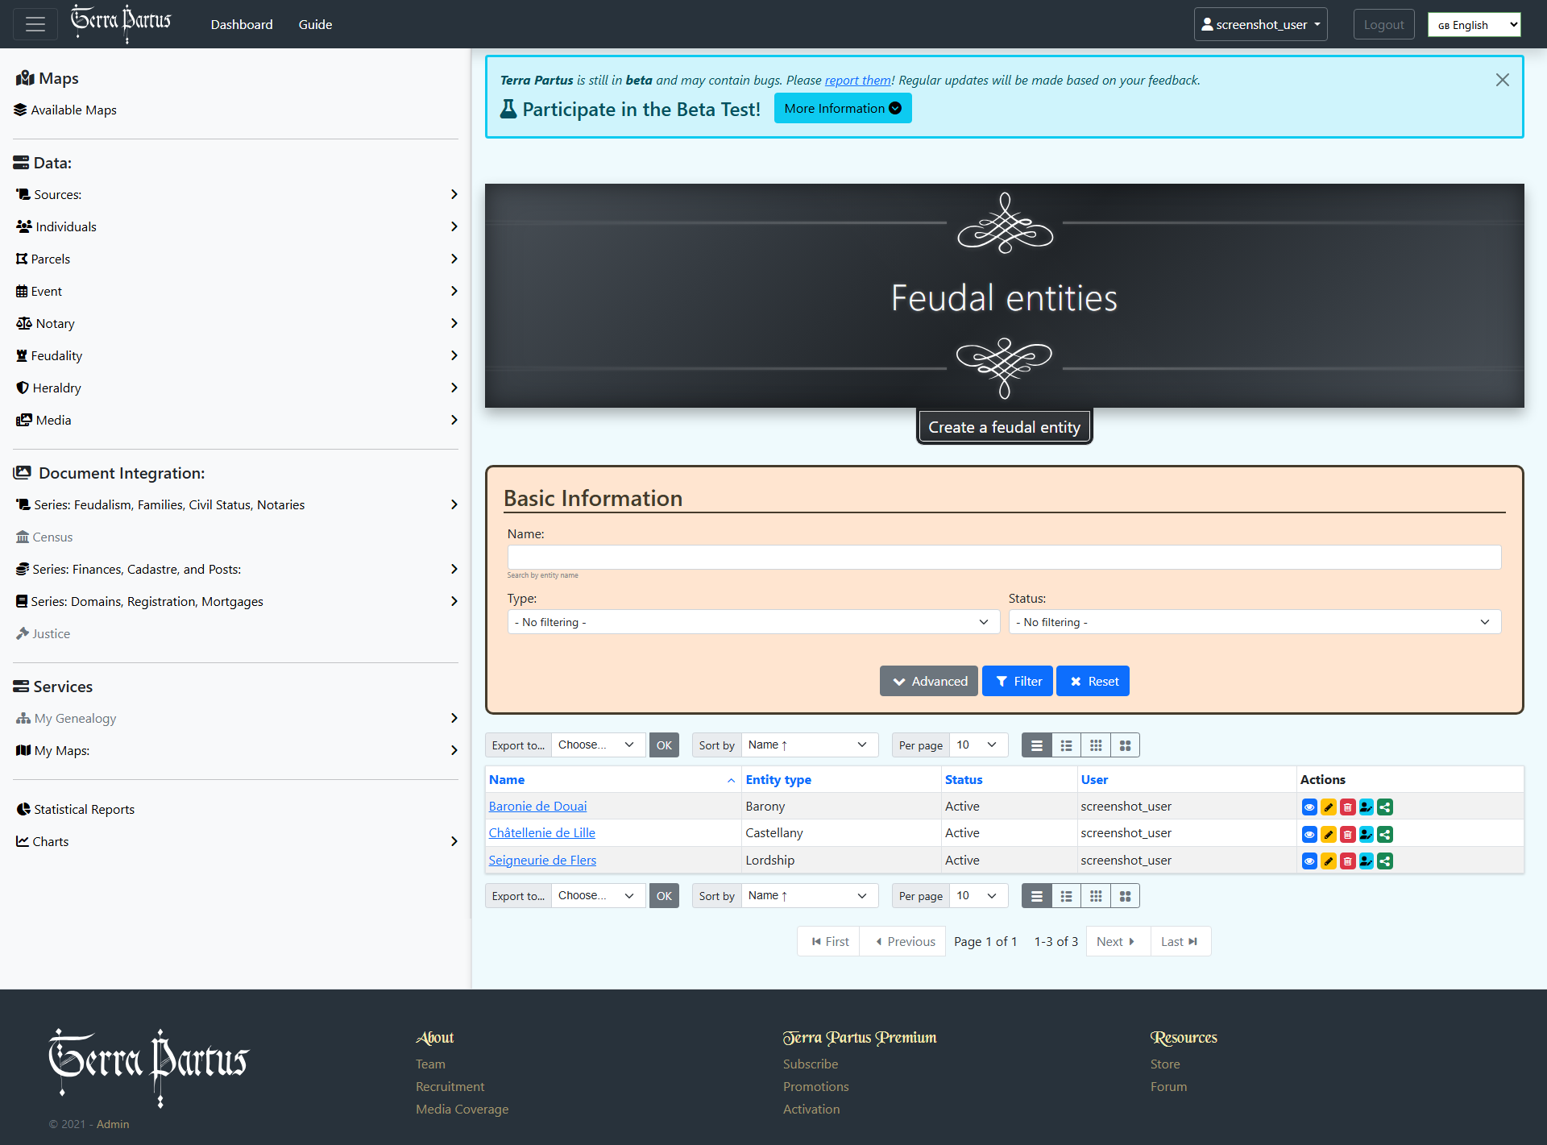Click the user-edit icon for Baronie de Douai

[1367, 807]
